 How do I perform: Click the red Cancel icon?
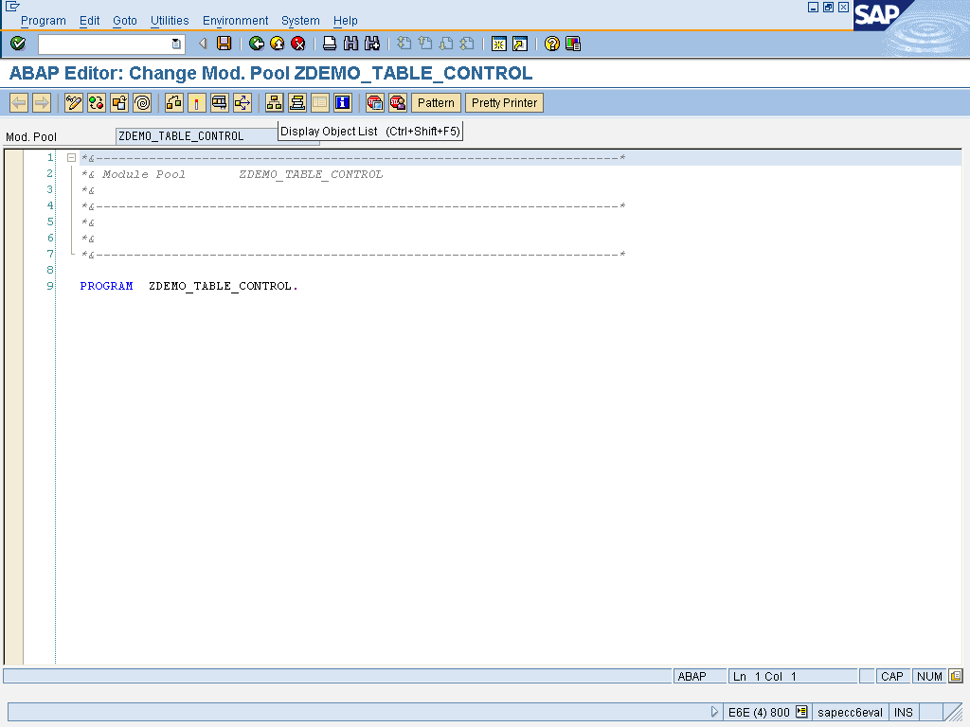pyautogui.click(x=298, y=44)
